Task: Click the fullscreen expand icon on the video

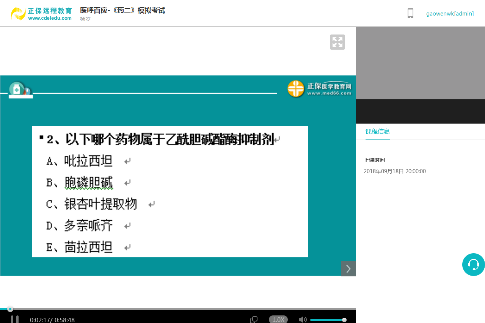Action: (x=337, y=42)
